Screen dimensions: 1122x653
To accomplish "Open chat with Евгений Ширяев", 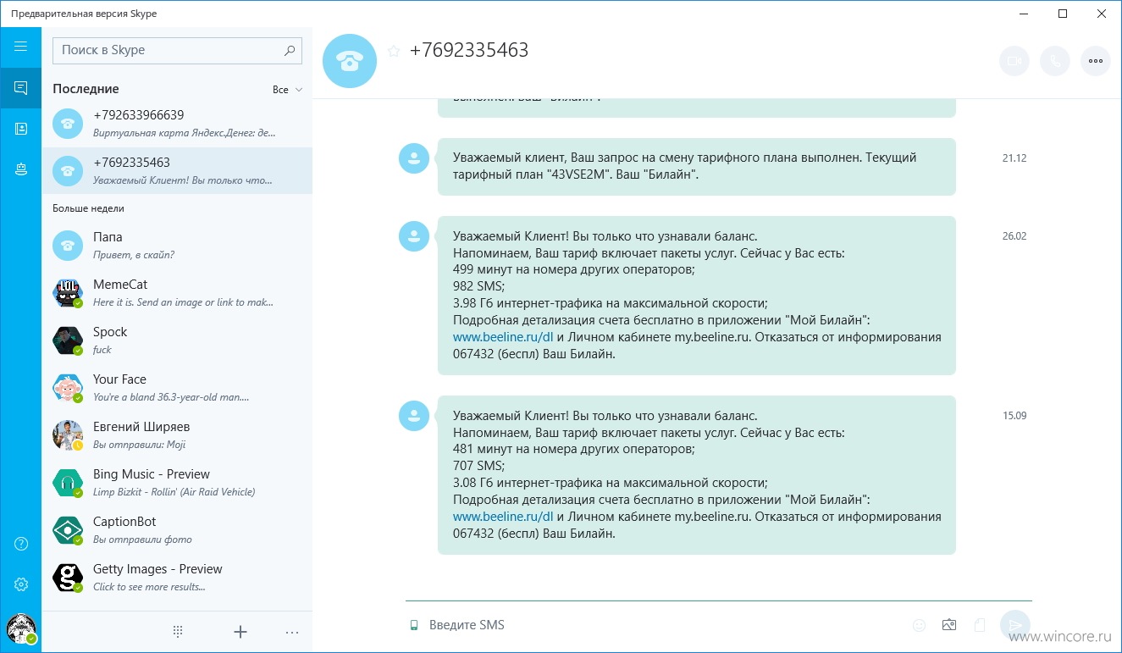I will click(x=177, y=435).
